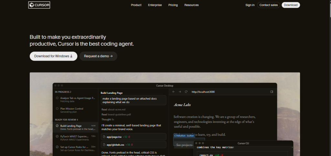
Task: Click check icon beside Build Landing Page
Action: (x=57, y=126)
